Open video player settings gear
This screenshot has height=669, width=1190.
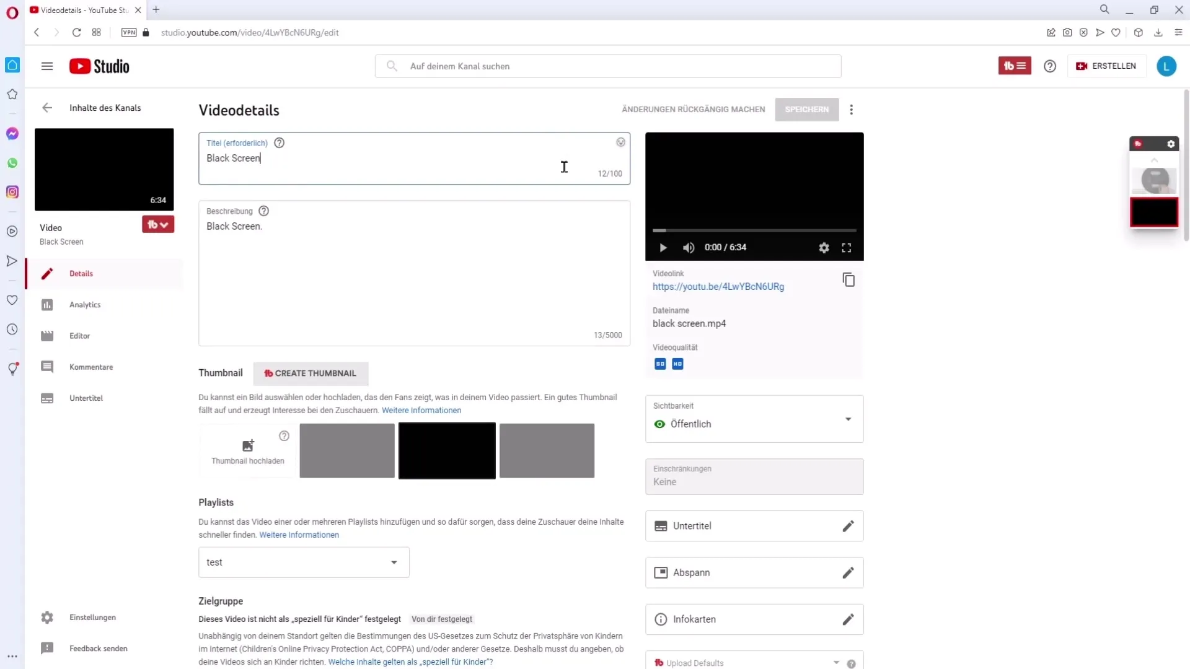(824, 248)
